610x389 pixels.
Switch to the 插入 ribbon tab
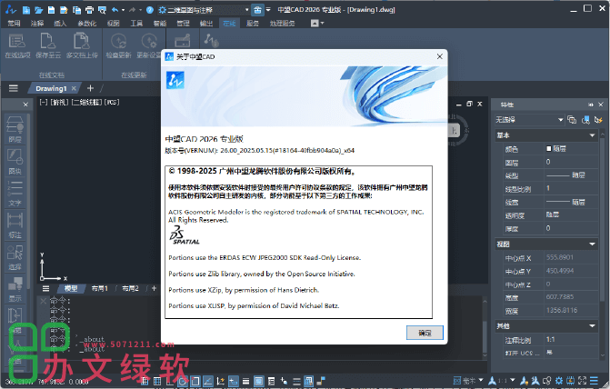click(60, 24)
